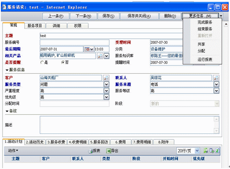The height and width of the screenshot is (169, 230).
Task: Click the 相关产品 lookup magnifier icon
Action: click(x=100, y=56)
